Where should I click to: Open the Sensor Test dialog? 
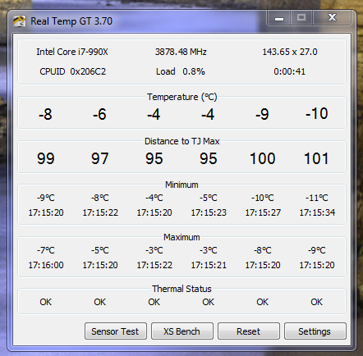(116, 331)
